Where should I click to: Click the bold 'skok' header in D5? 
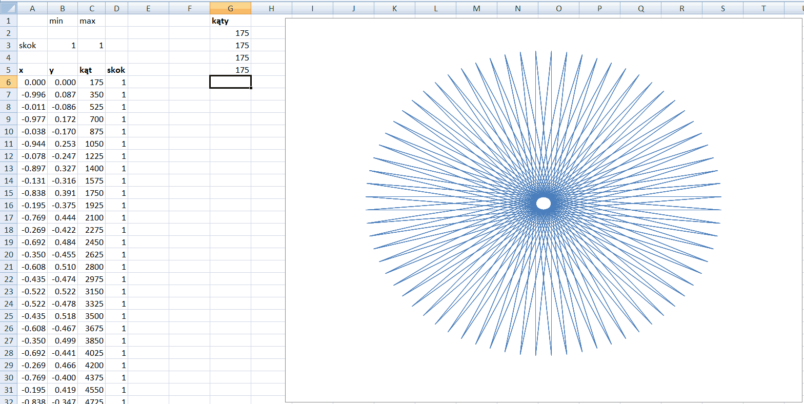point(116,70)
